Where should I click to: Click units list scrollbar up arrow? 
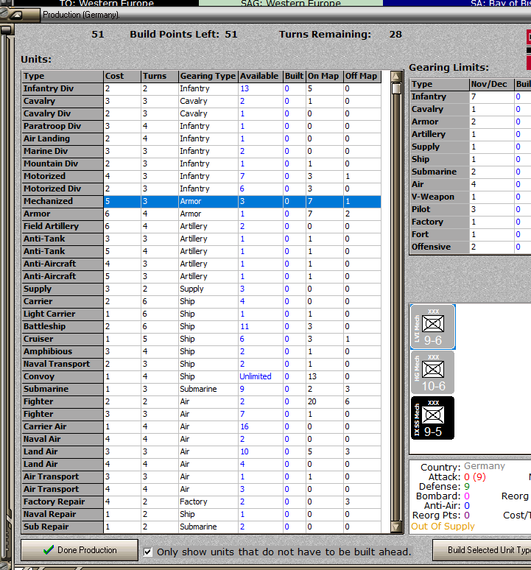point(396,77)
